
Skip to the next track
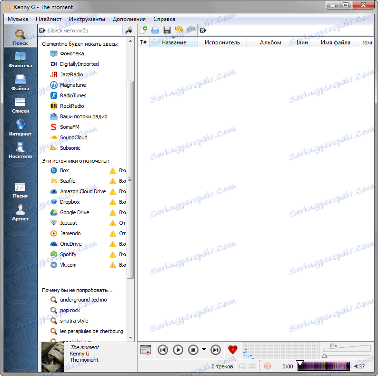tap(216, 350)
